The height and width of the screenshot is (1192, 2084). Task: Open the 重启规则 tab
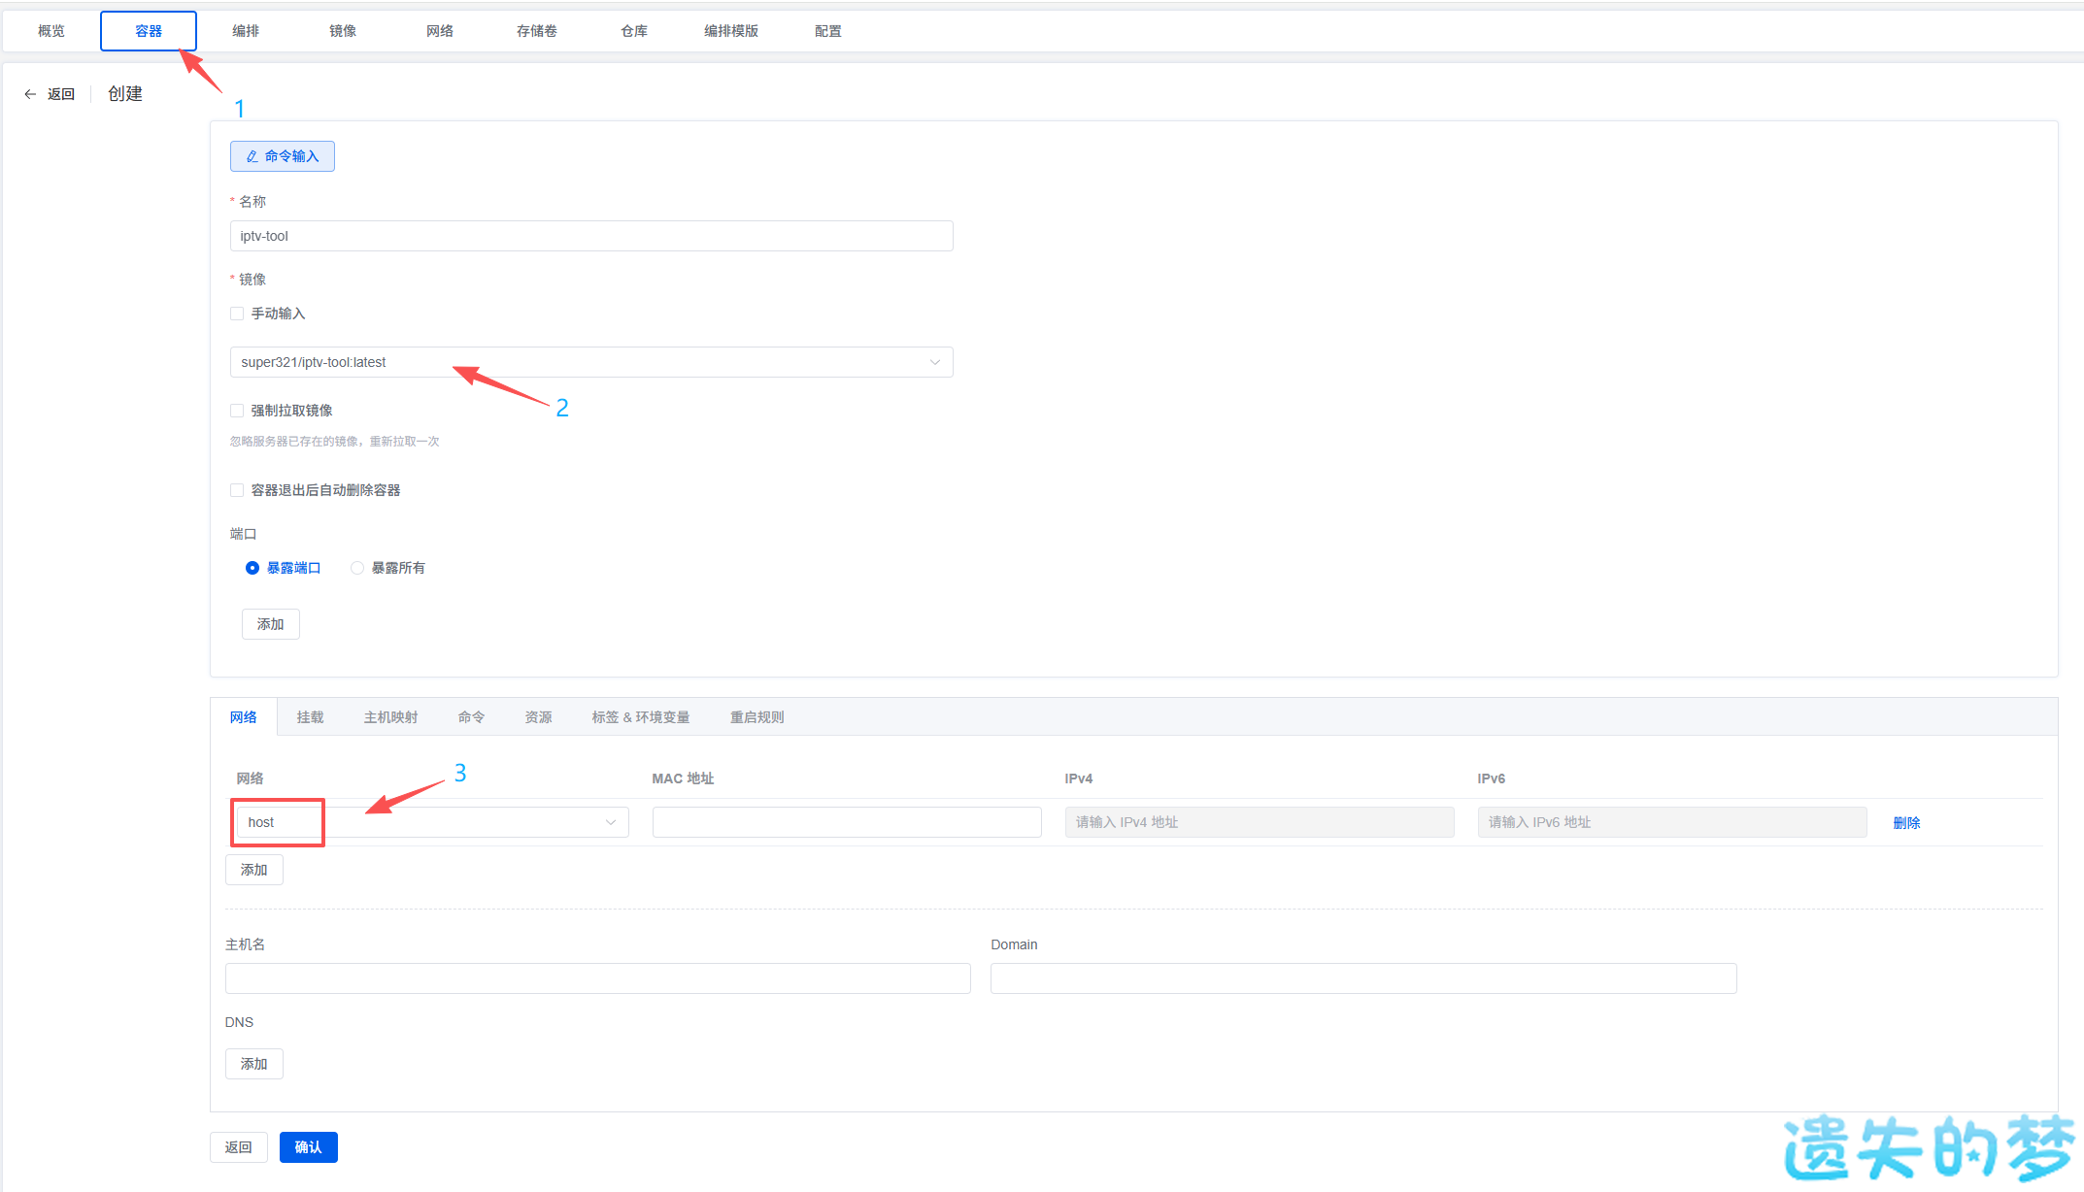point(757,717)
